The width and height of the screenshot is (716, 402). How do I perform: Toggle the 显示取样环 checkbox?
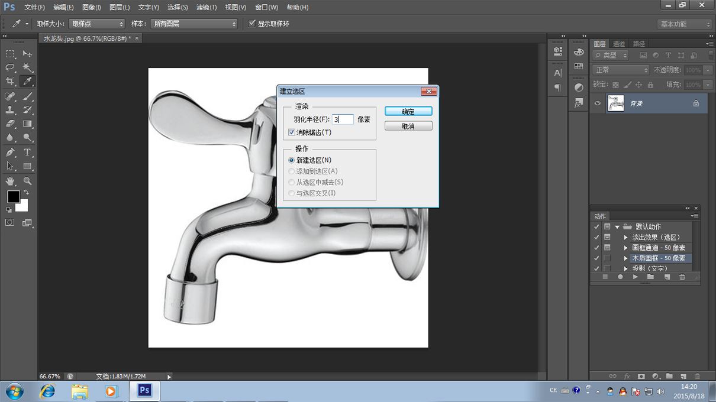tap(252, 24)
